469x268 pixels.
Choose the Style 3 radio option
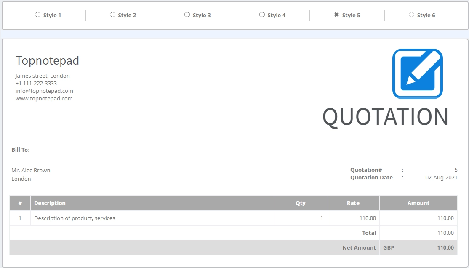point(187,15)
